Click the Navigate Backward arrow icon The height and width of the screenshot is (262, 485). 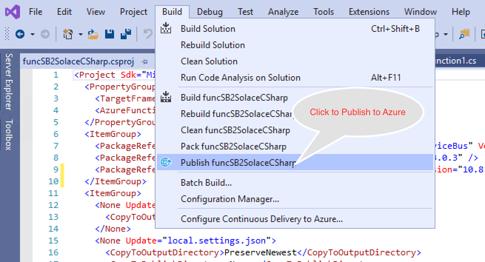point(20,34)
